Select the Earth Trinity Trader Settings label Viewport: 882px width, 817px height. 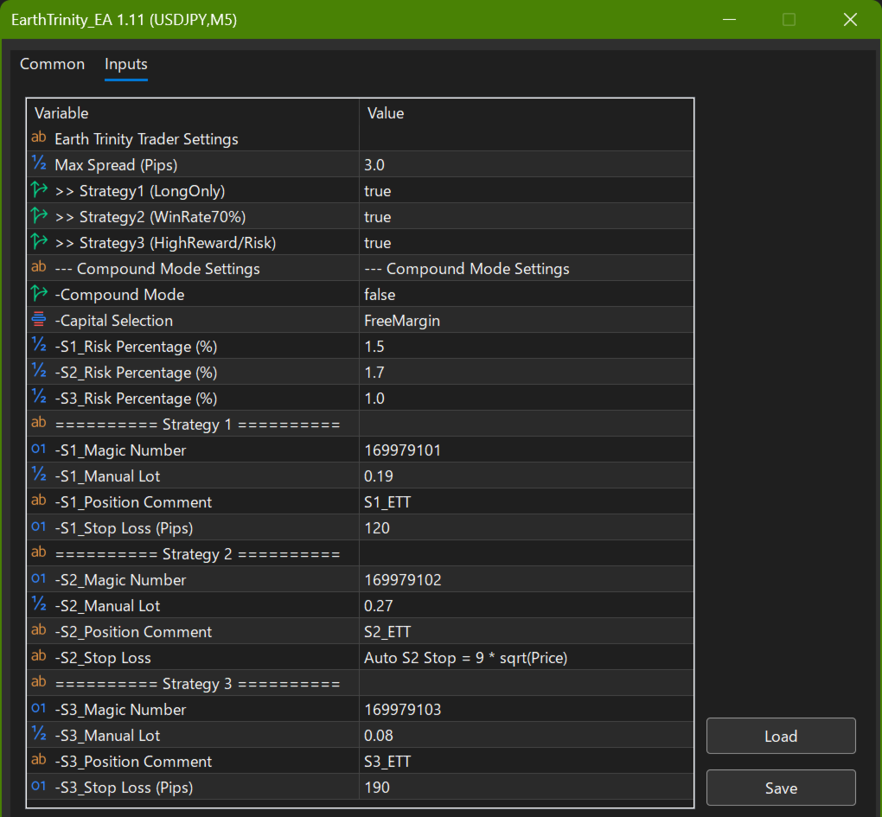pyautogui.click(x=146, y=139)
